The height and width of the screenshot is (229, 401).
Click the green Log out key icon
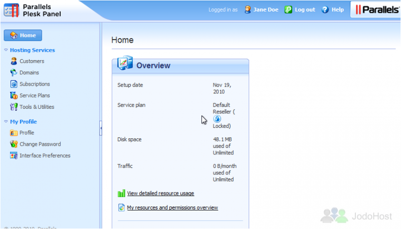[288, 10]
